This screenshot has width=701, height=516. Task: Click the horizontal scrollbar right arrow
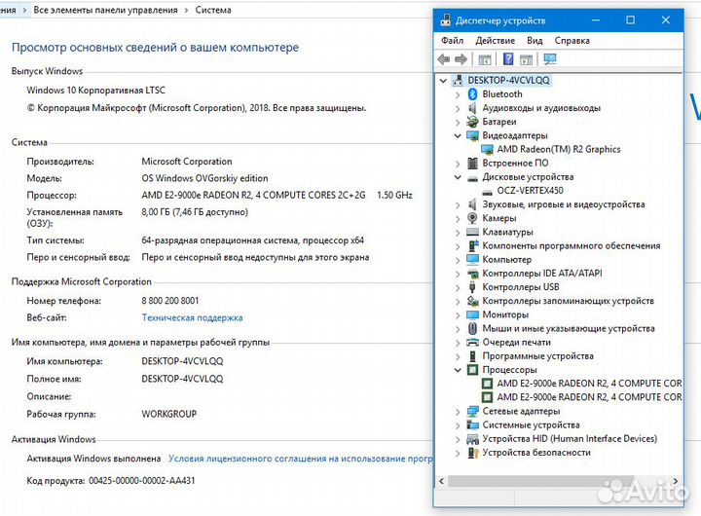pos(675,481)
